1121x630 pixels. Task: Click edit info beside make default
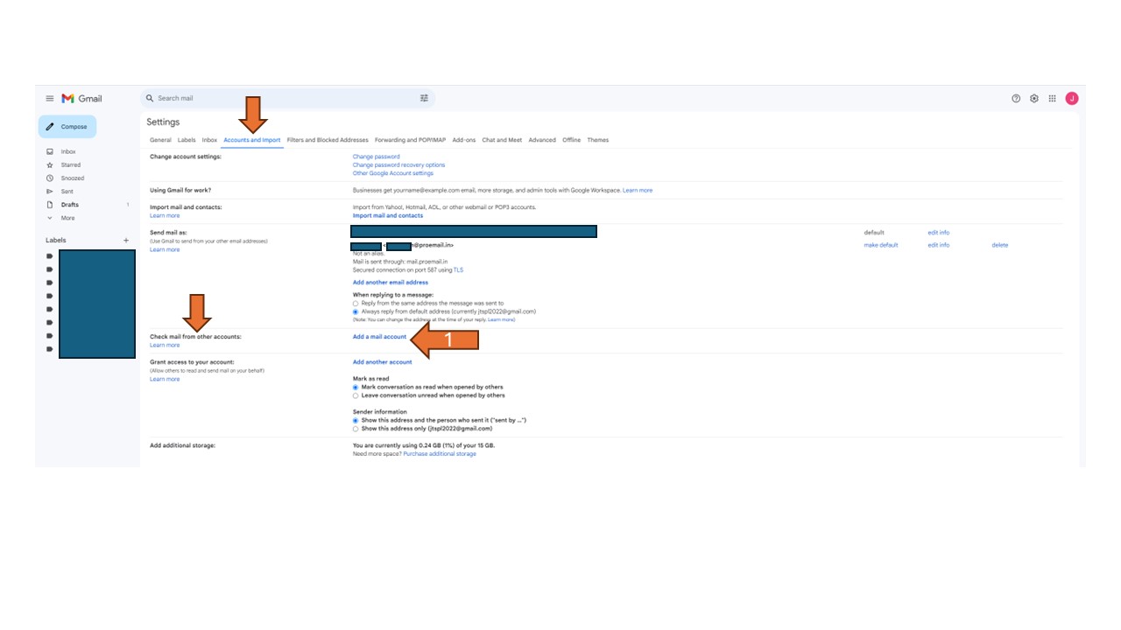[x=939, y=245]
